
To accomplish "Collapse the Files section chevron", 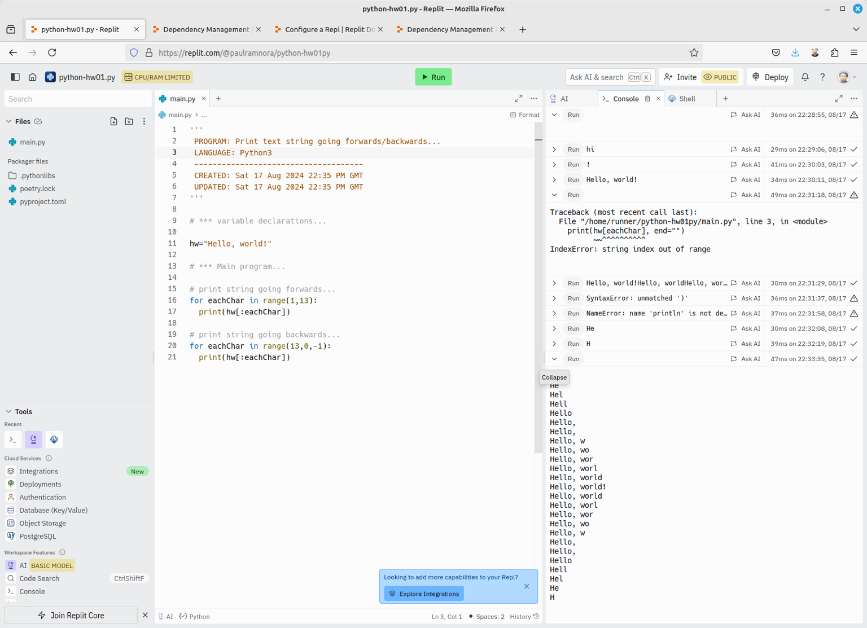I will coord(8,121).
